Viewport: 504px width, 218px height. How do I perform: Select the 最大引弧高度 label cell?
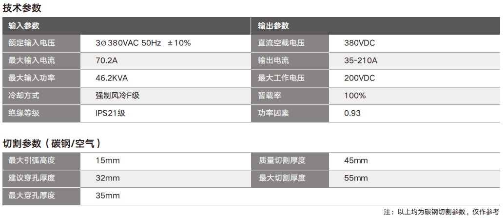tap(32, 160)
